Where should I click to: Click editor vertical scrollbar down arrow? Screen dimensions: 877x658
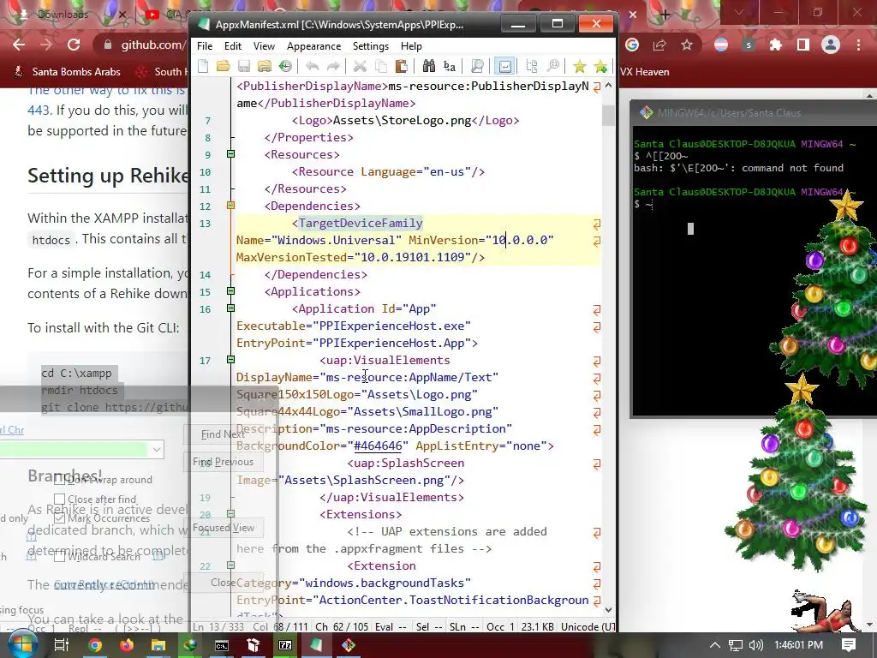click(x=609, y=610)
